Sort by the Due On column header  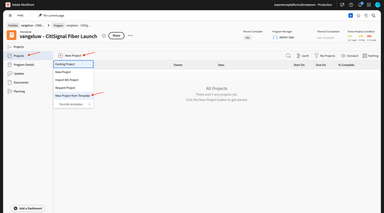click(x=321, y=65)
